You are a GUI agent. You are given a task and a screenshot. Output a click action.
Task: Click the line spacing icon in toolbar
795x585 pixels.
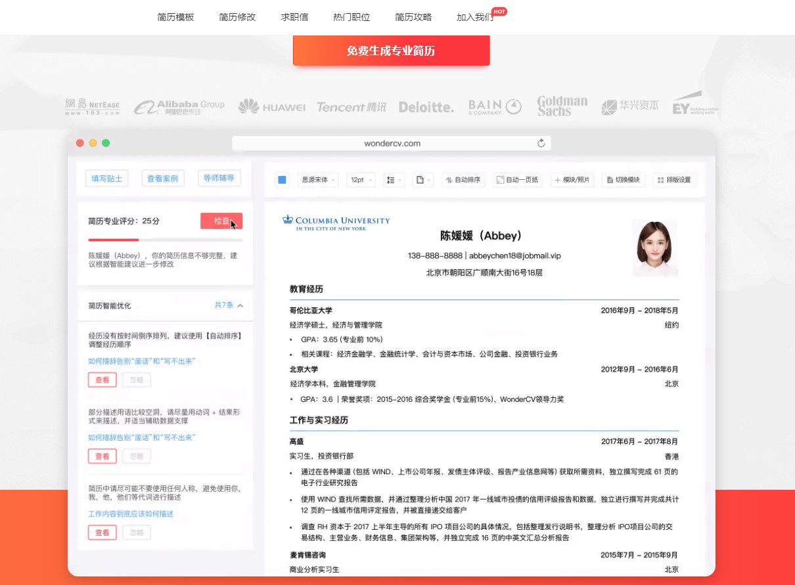(391, 179)
